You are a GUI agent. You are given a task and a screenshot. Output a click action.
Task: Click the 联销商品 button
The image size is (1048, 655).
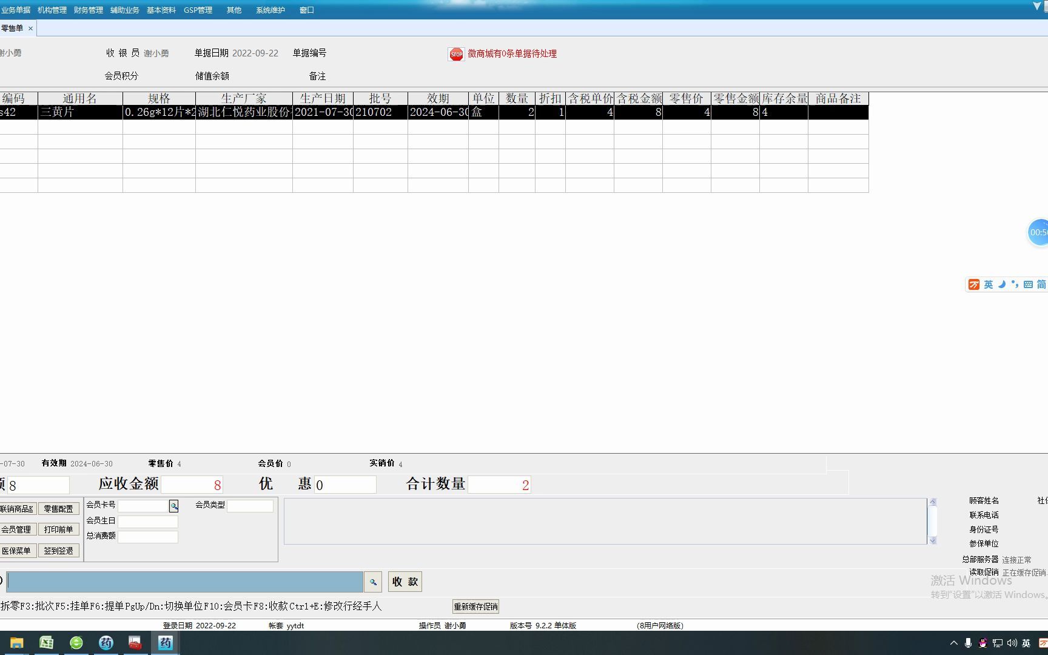(x=18, y=509)
